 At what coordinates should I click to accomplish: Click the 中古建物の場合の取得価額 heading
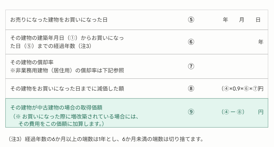(56, 107)
